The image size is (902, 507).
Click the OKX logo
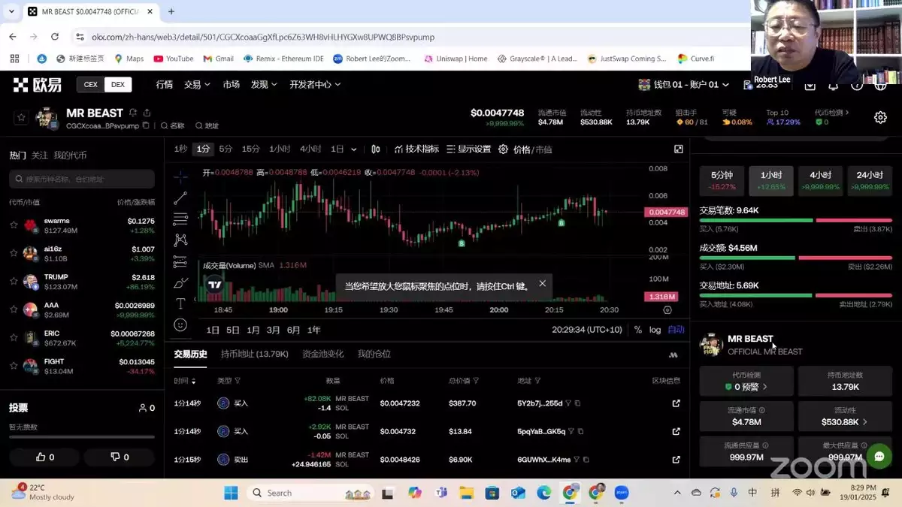click(x=38, y=85)
